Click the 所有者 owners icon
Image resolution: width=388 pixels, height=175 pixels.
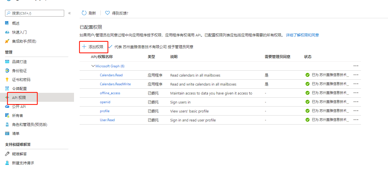click(x=7, y=116)
